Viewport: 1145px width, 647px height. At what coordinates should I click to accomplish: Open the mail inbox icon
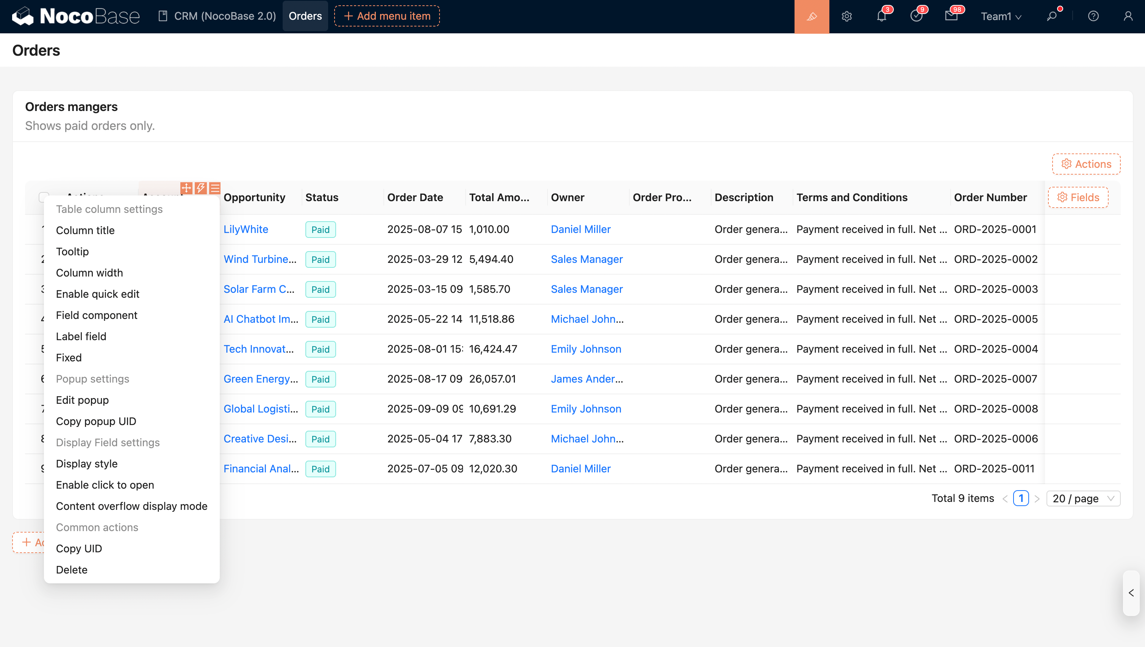(951, 16)
